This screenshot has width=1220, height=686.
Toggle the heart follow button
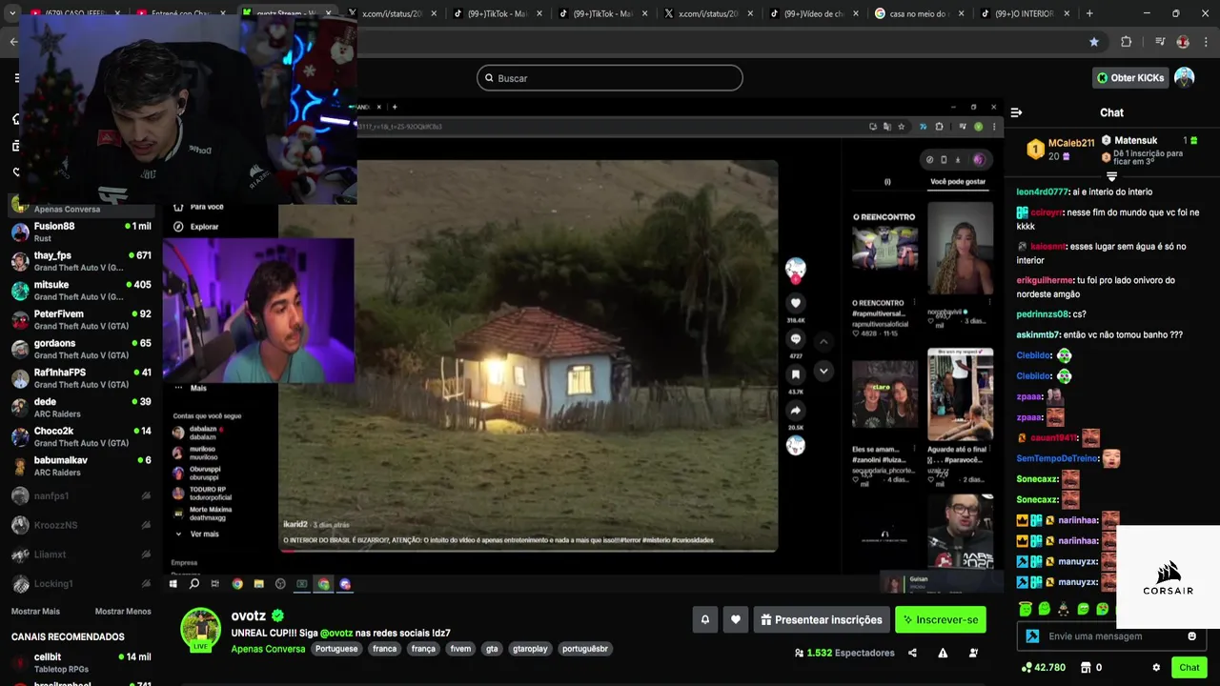click(735, 619)
